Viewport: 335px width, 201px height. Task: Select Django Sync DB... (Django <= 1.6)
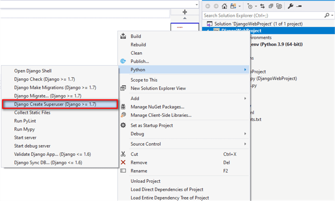[48, 162]
